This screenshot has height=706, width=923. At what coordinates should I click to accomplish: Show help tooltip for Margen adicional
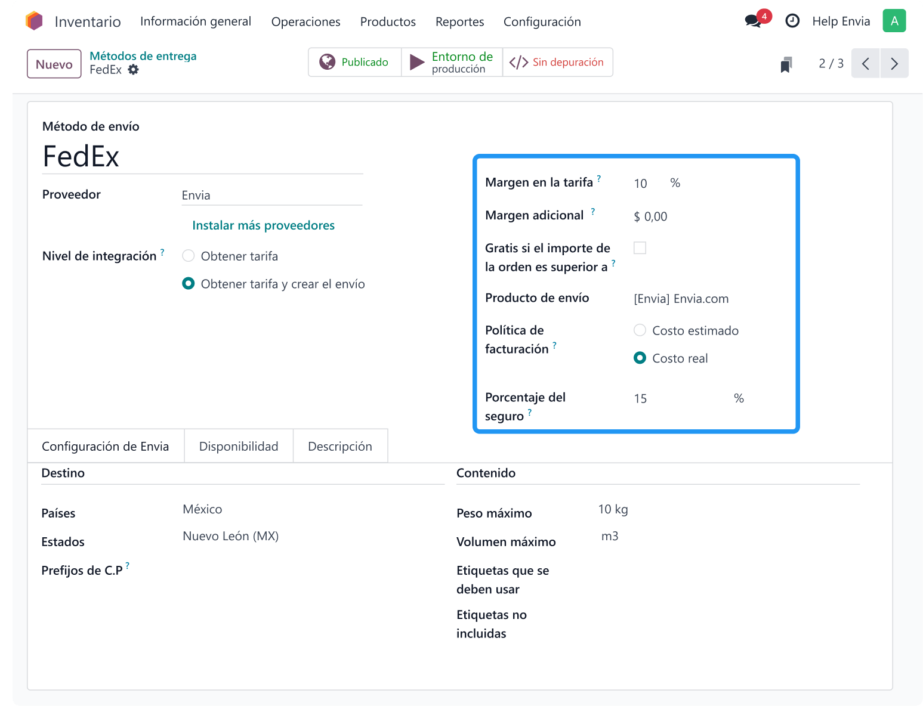(592, 211)
